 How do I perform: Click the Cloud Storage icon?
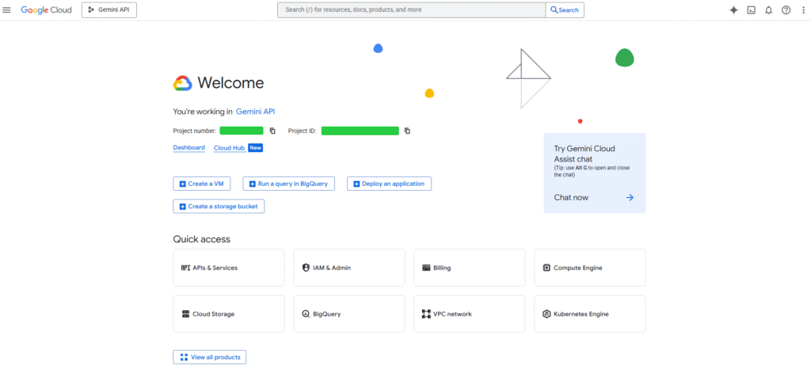(x=185, y=313)
